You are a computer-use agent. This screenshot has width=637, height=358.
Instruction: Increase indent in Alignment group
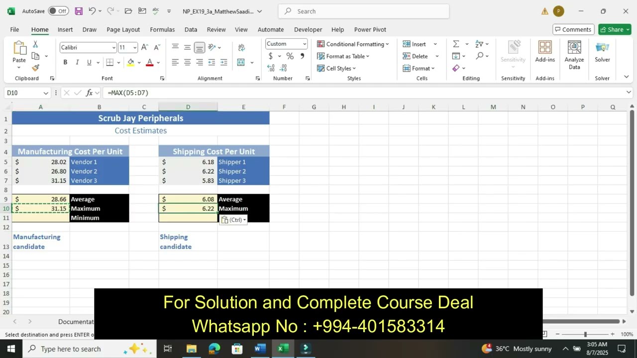click(223, 62)
